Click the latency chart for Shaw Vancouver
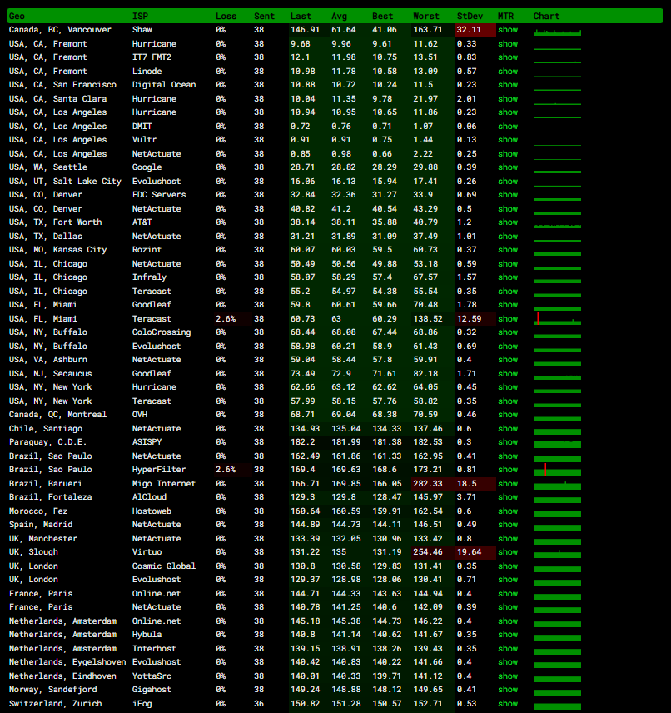This screenshot has width=671, height=713. click(557, 31)
